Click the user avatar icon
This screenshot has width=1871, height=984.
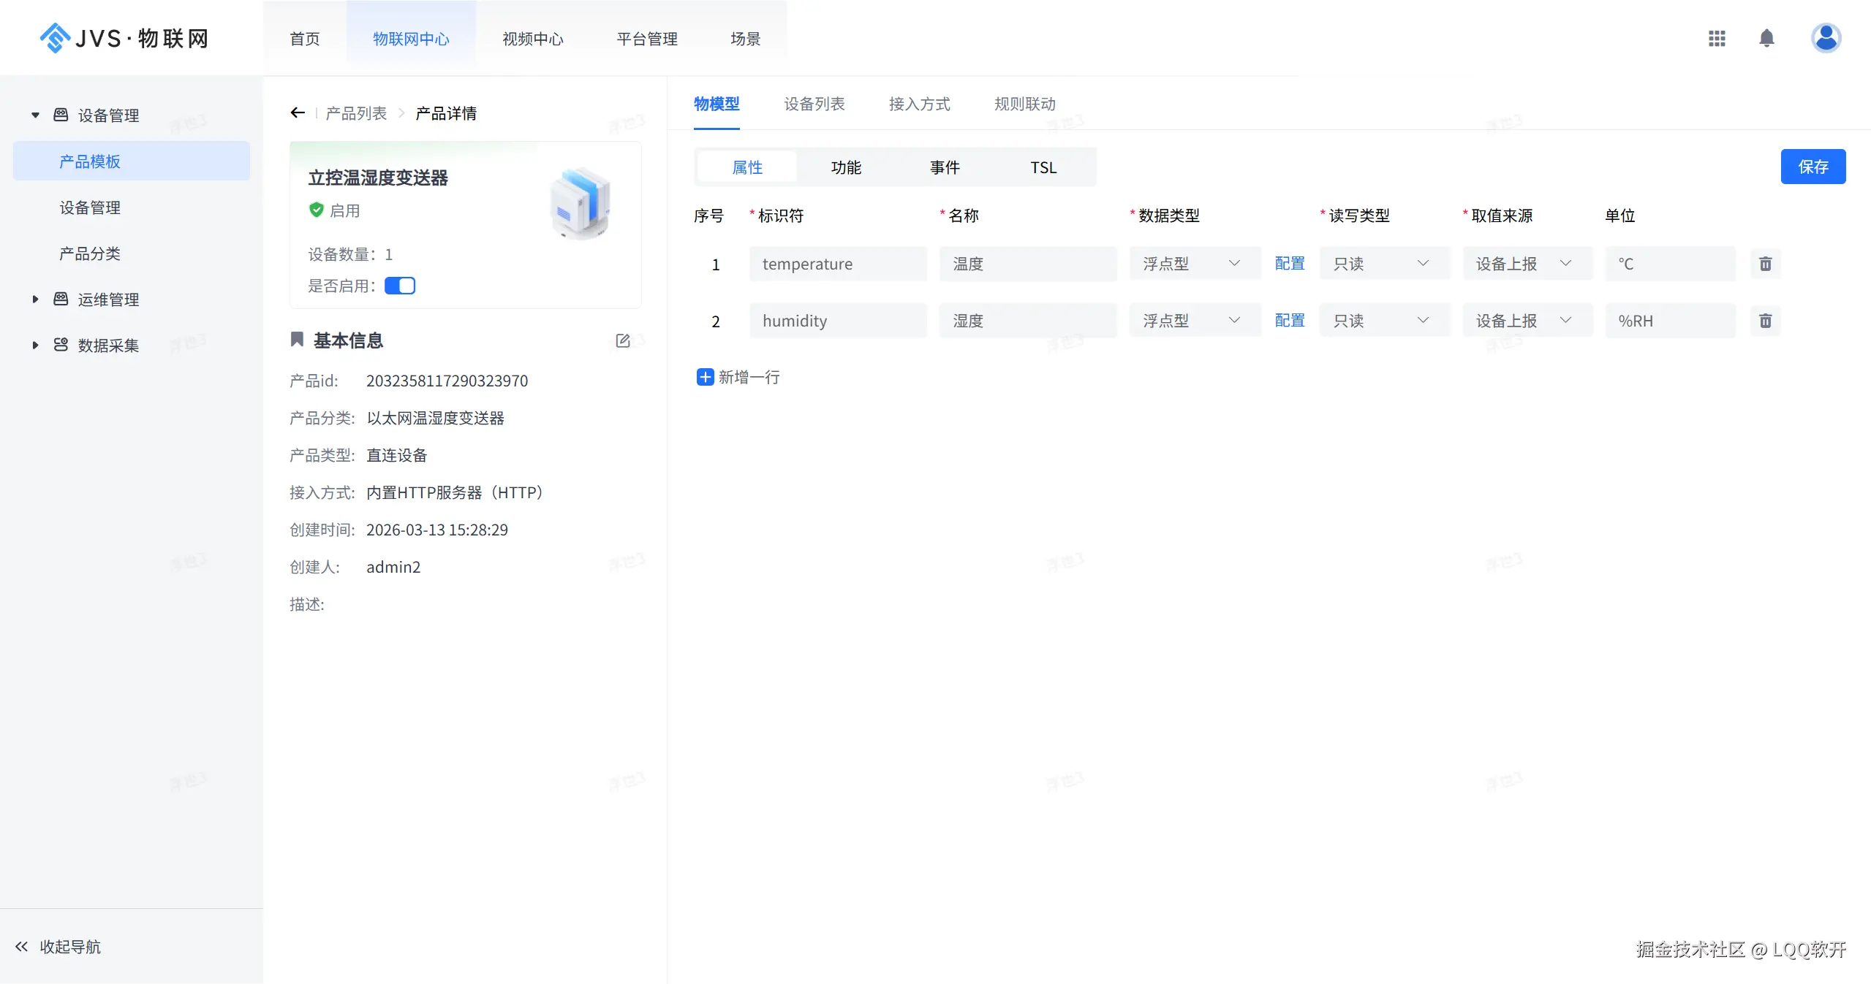(1825, 38)
